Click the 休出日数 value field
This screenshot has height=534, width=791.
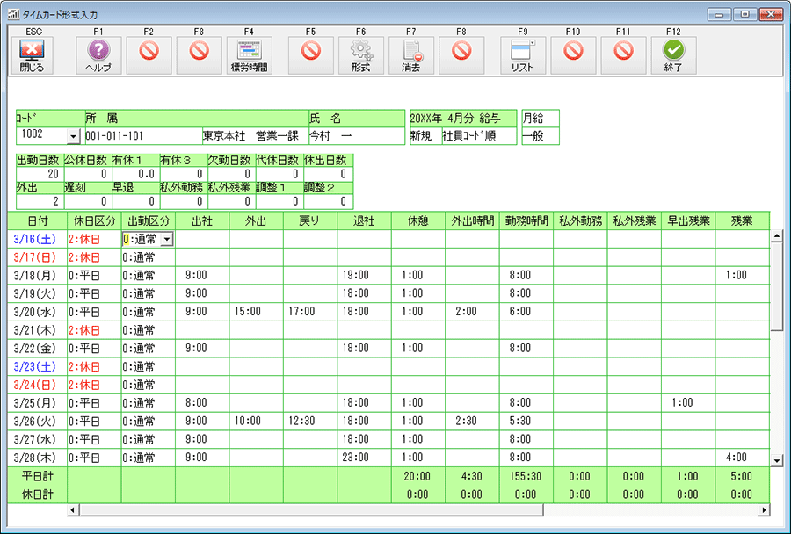point(328,175)
